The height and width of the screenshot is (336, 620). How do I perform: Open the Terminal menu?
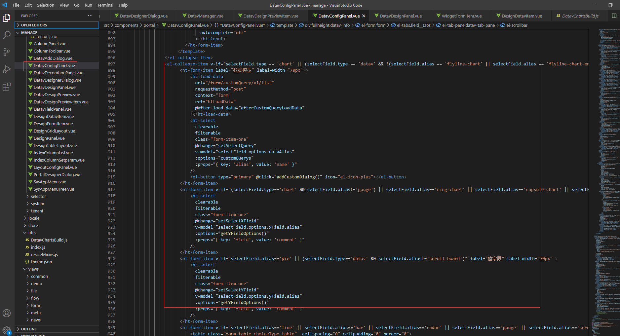tap(105, 5)
